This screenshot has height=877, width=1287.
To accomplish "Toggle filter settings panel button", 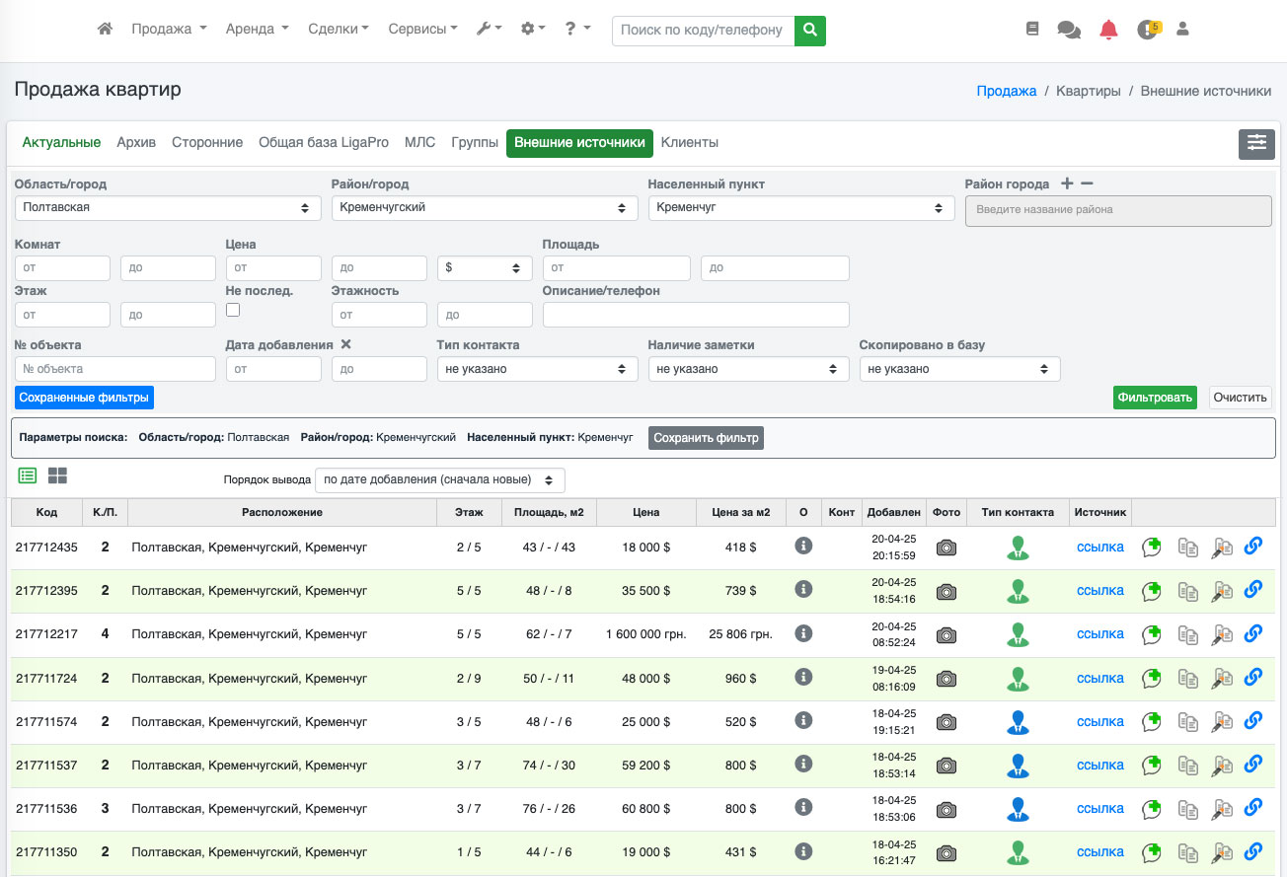I will pyautogui.click(x=1256, y=143).
